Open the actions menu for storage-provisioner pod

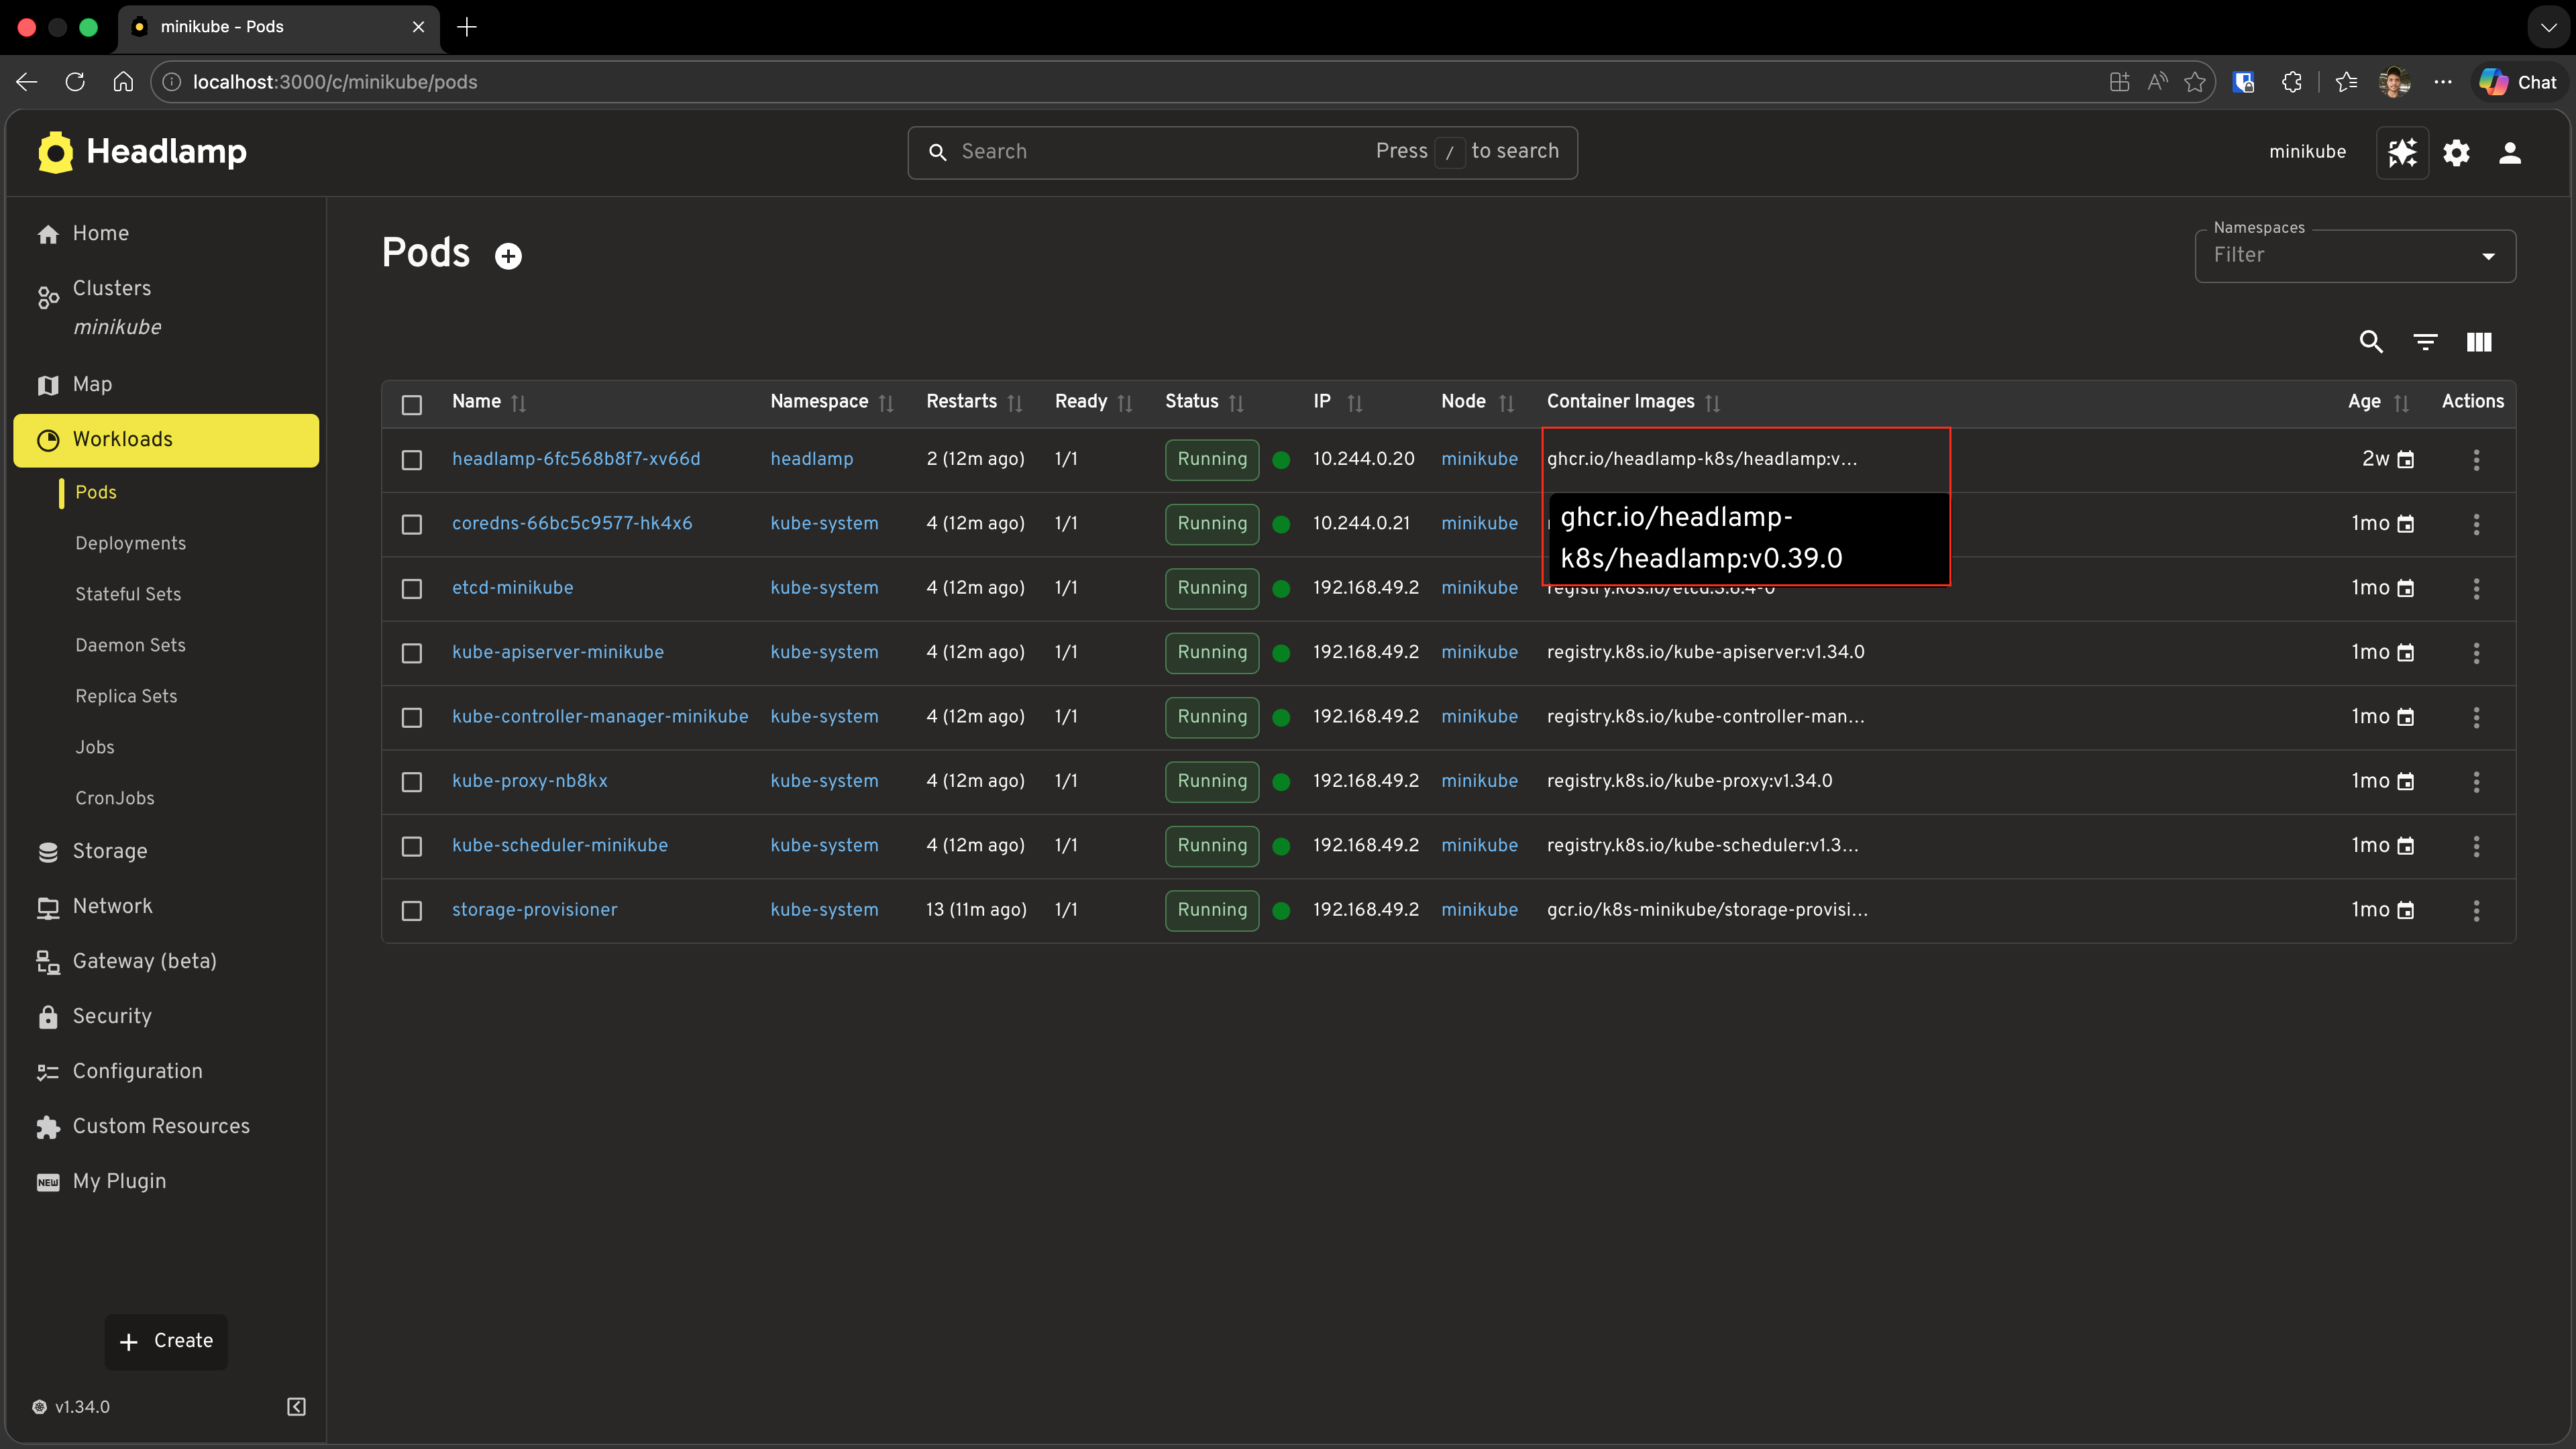coord(2476,911)
